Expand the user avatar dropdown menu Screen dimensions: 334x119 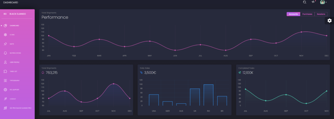point(323,2)
